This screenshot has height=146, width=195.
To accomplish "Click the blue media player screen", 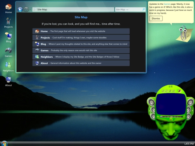I will (171, 104).
